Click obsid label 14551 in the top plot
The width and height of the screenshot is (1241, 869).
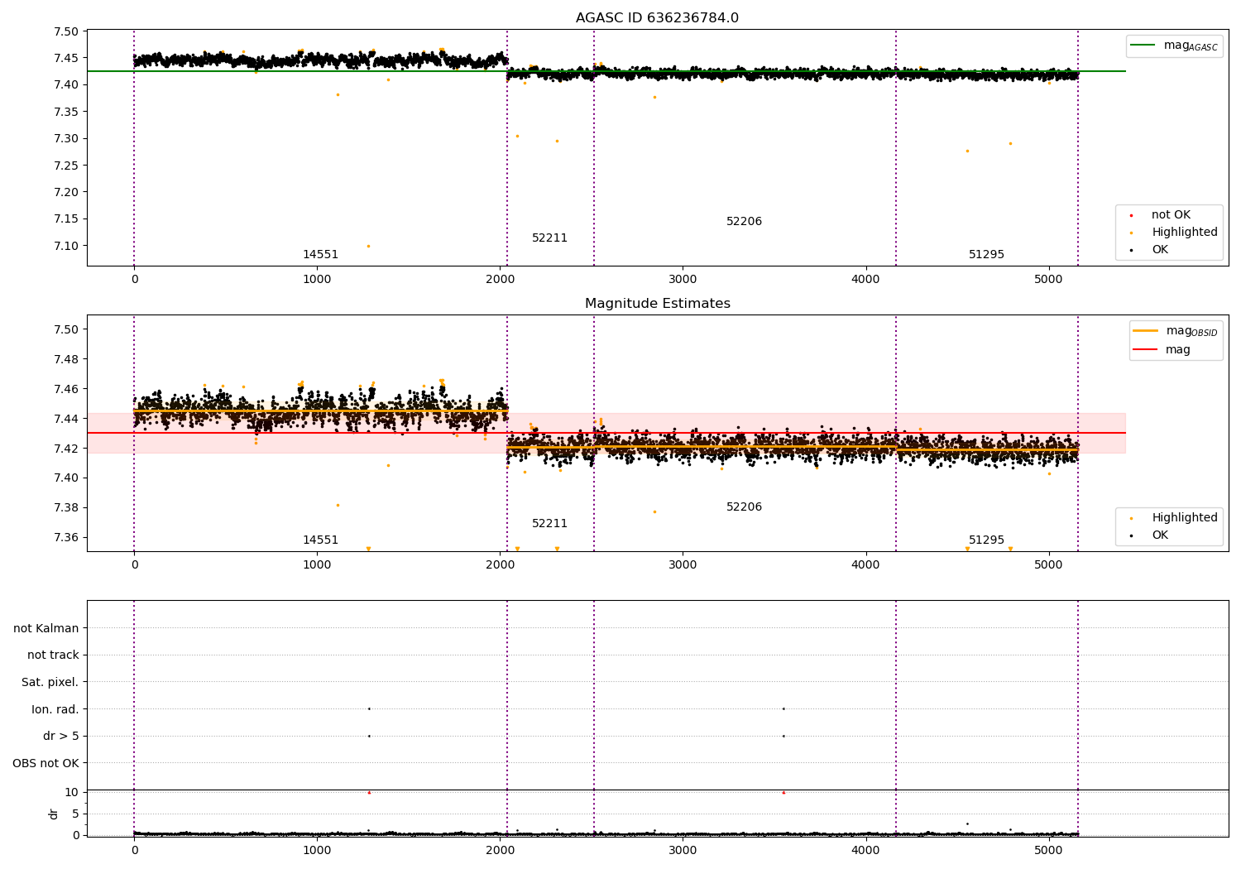(x=320, y=255)
